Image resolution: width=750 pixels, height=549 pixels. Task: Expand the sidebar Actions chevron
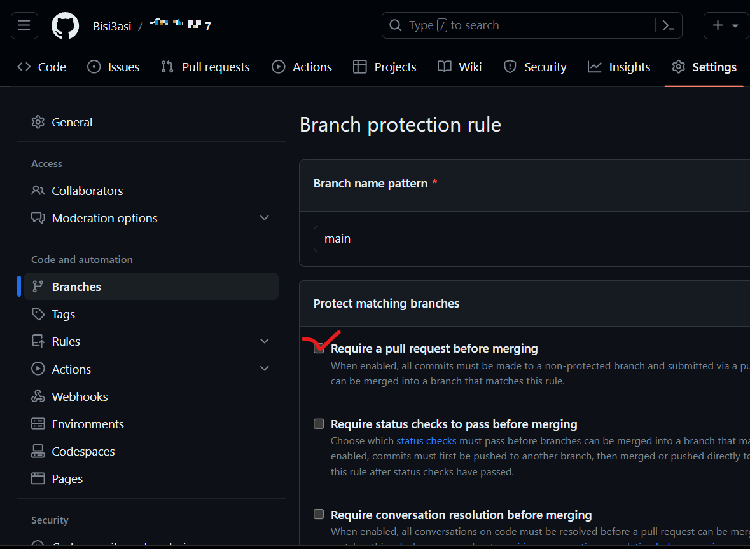pos(265,369)
